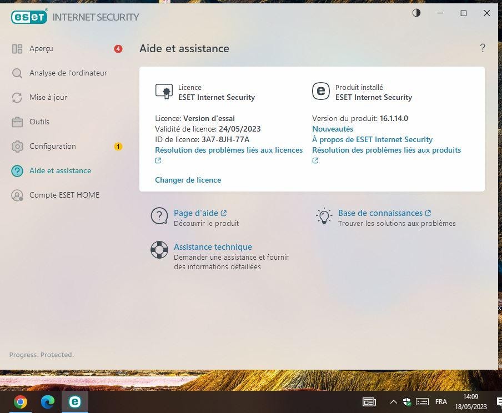Click the installed product 'e' icon
The width and height of the screenshot is (502, 413).
click(x=321, y=91)
